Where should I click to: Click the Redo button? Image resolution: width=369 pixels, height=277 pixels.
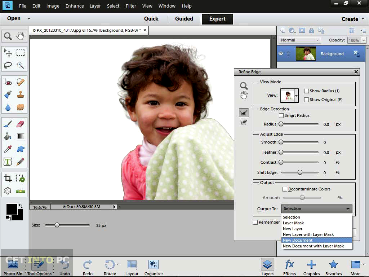pos(88,267)
